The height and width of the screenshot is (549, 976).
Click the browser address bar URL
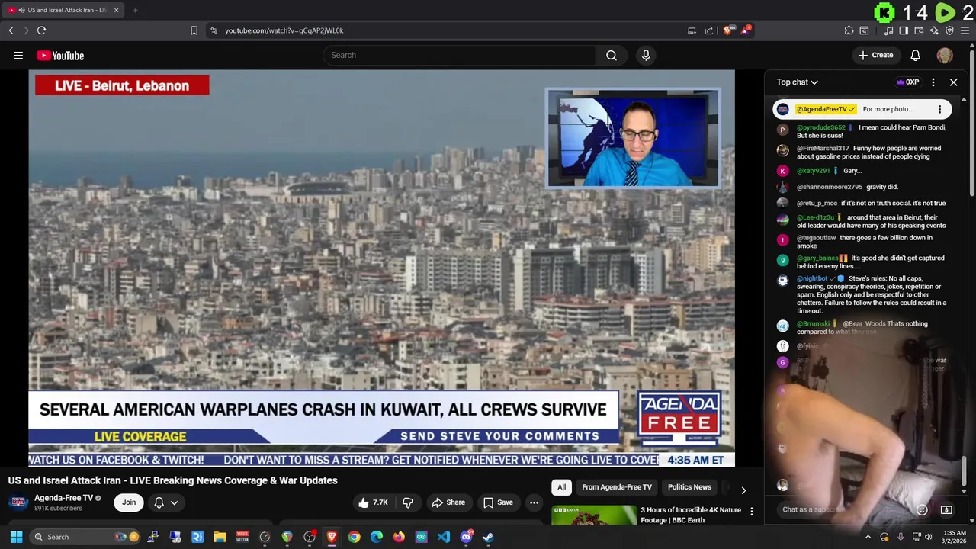tap(284, 30)
